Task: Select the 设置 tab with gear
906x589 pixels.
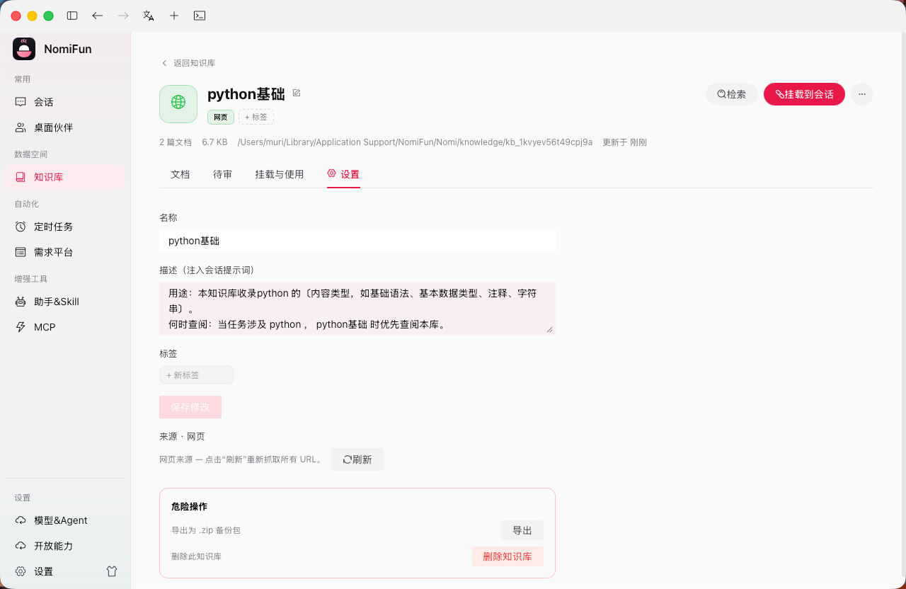Action: pos(343,174)
